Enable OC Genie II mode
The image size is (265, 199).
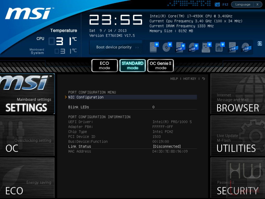161,66
